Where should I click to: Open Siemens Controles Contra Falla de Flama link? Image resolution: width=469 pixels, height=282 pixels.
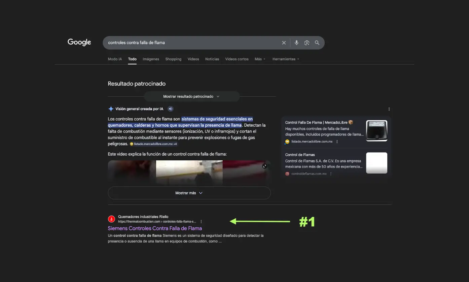click(155, 228)
